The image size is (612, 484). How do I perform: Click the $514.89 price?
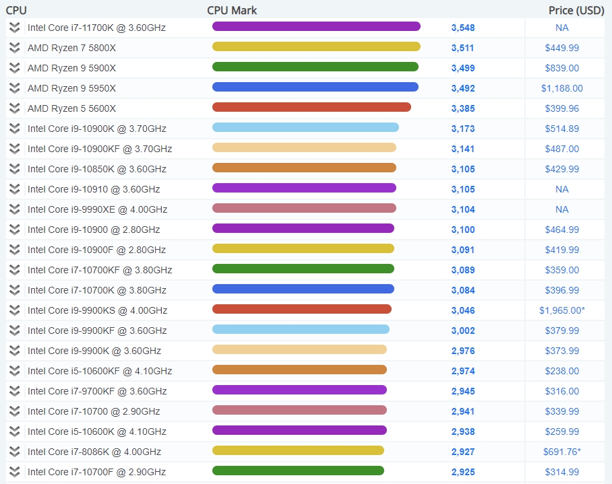pos(562,129)
